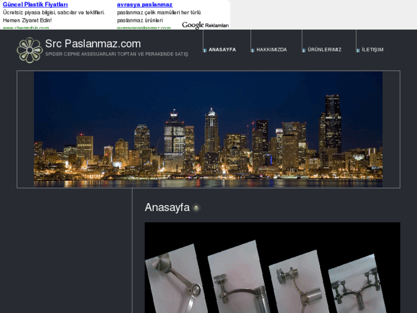Select the Anasayfa heading text
Viewport: 417px width, 313px height.
tap(167, 207)
